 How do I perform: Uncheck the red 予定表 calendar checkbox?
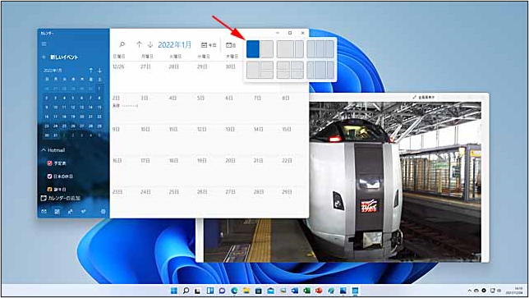click(49, 163)
